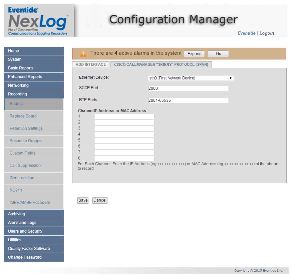Expand the Networking menu section
The height and width of the screenshot is (276, 292).
[x=33, y=85]
